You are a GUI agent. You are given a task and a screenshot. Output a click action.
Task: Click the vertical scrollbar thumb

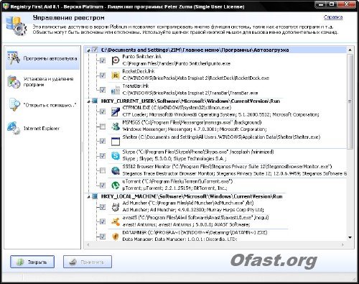[x=350, y=101]
